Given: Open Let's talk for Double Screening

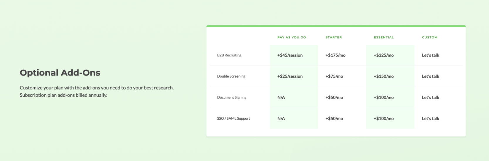Looking at the screenshot, I should (431, 76).
